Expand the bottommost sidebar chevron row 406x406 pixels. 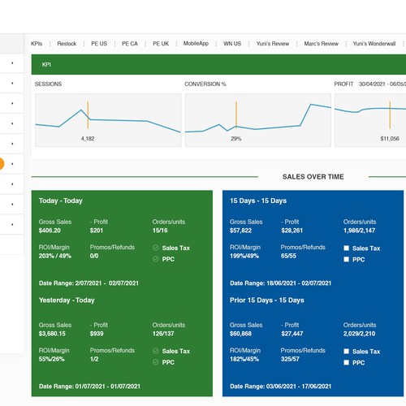point(12,224)
